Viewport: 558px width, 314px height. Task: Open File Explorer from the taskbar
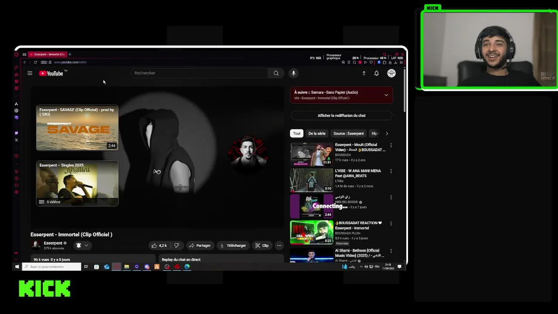click(x=126, y=266)
